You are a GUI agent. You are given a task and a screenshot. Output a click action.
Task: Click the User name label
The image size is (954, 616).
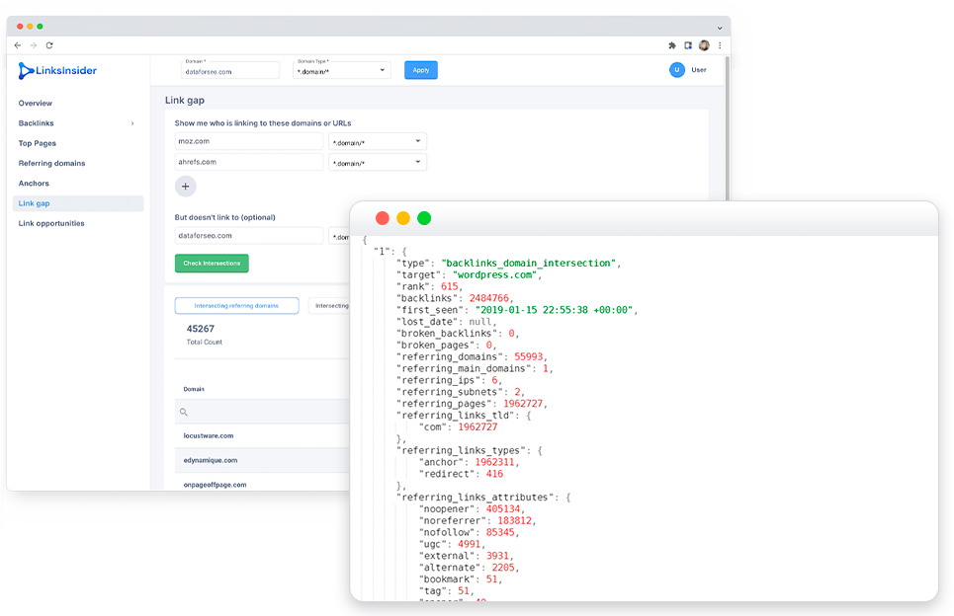click(699, 70)
